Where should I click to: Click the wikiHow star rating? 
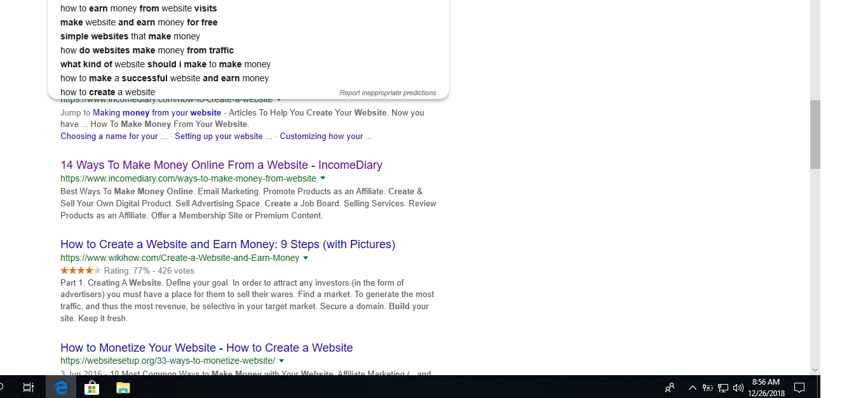[81, 270]
